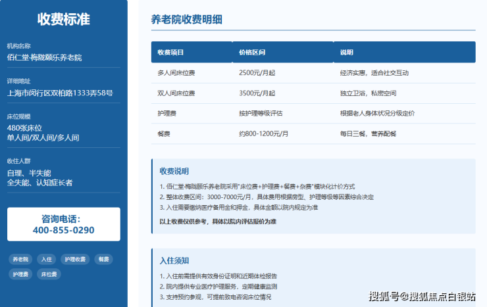
Task: Click the 双人间床位费 table cell
Action: pyautogui.click(x=176, y=93)
